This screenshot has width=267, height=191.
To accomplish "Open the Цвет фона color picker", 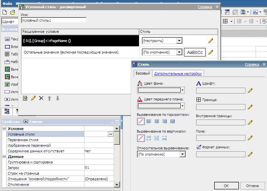I will tap(182, 90).
